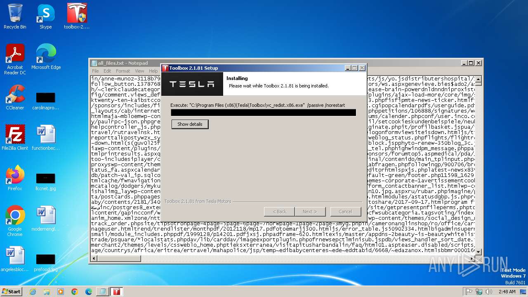The image size is (528, 297).
Task: Open the clock showing 2:48 AM
Action: [x=506, y=292]
